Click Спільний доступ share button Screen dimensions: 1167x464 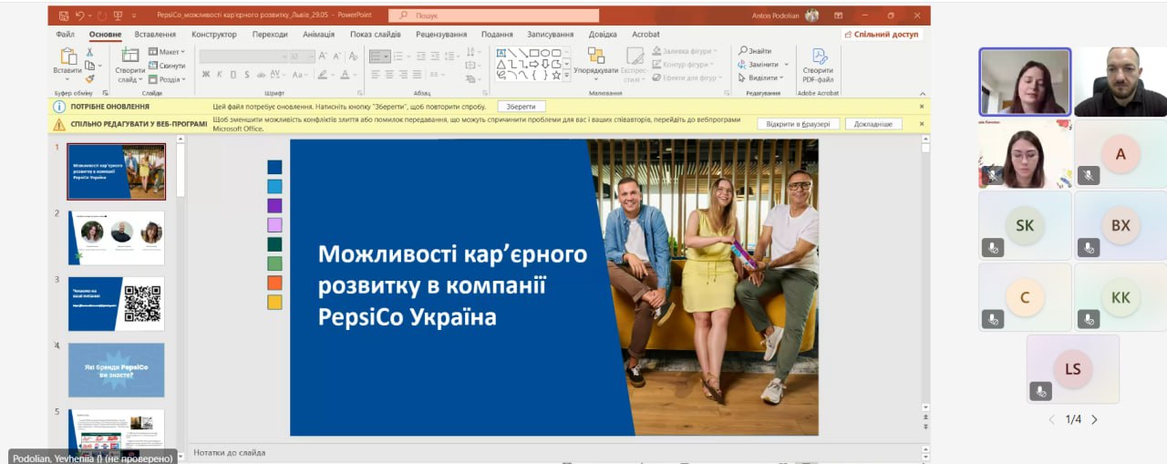point(883,35)
